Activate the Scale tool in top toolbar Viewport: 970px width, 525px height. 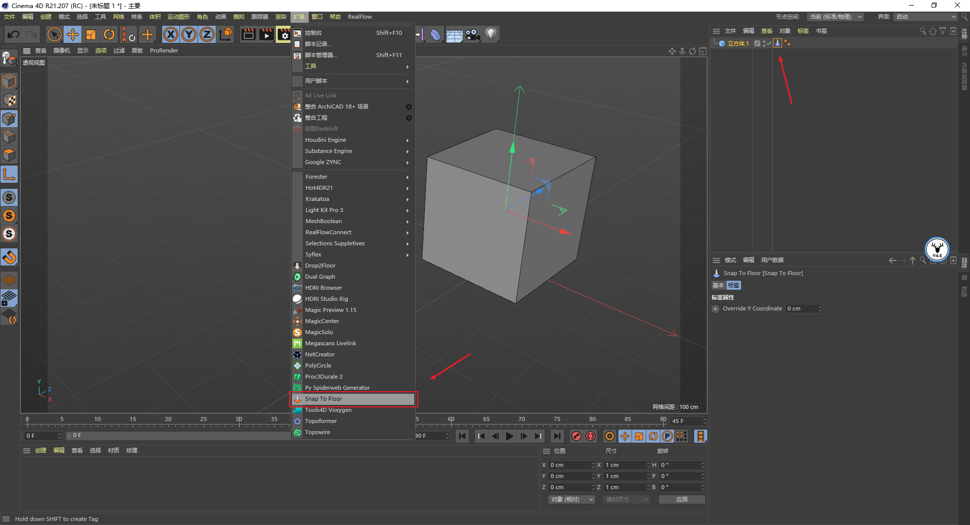pyautogui.click(x=91, y=35)
